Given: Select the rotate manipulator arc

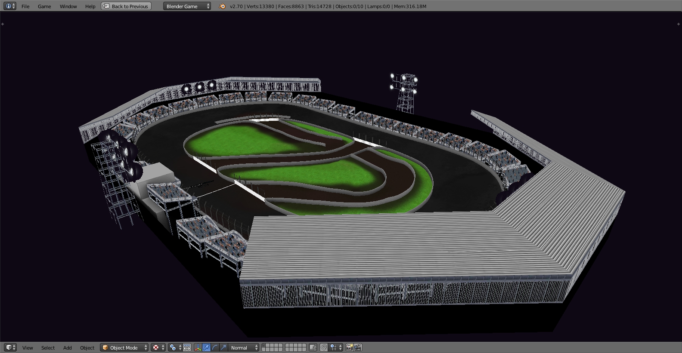Looking at the screenshot, I should pyautogui.click(x=215, y=347).
